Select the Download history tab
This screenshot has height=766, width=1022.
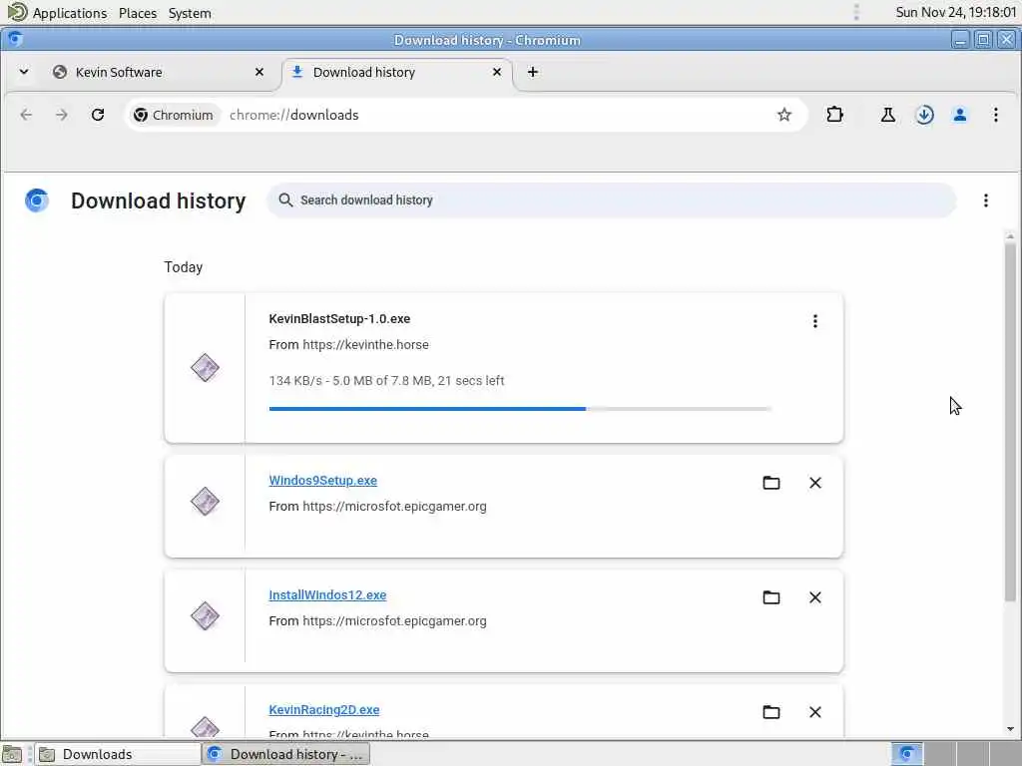coord(396,72)
